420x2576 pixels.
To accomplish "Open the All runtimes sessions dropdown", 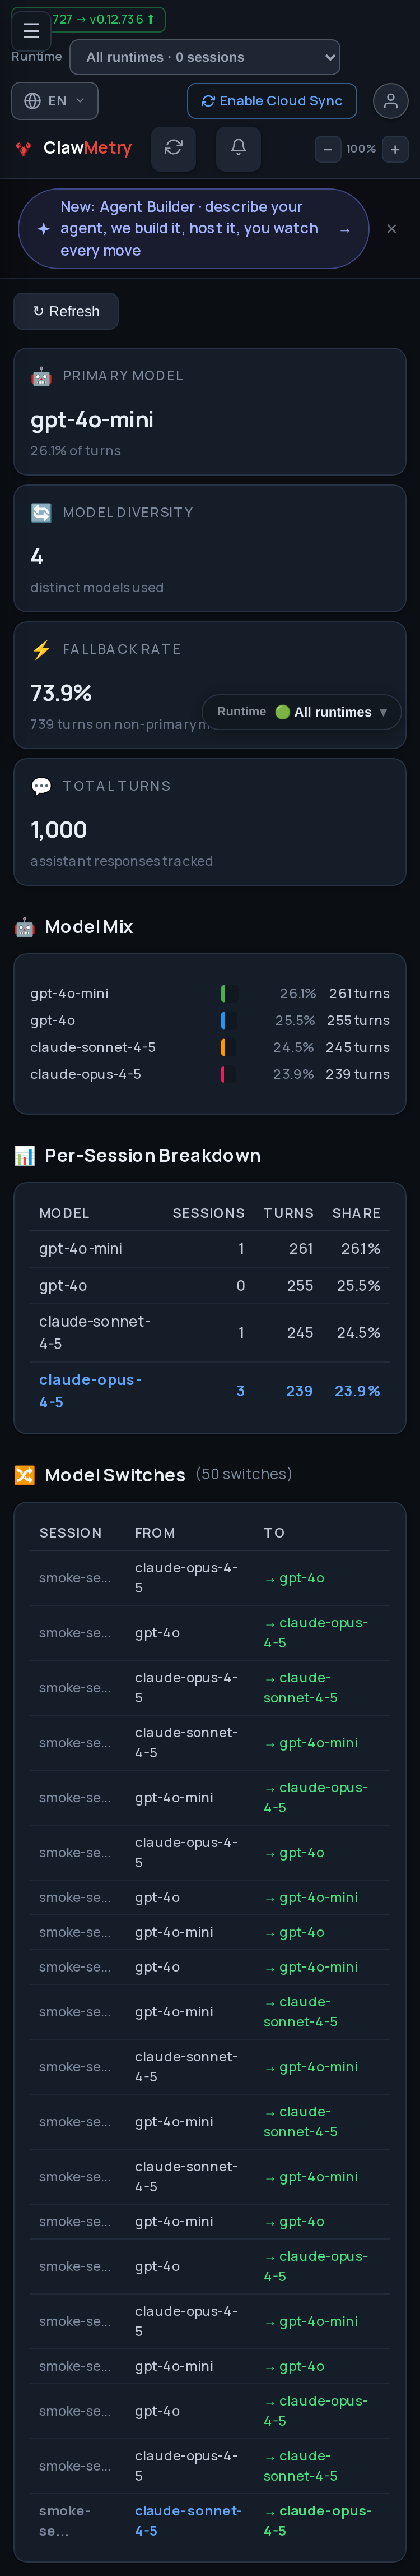I will (x=204, y=57).
